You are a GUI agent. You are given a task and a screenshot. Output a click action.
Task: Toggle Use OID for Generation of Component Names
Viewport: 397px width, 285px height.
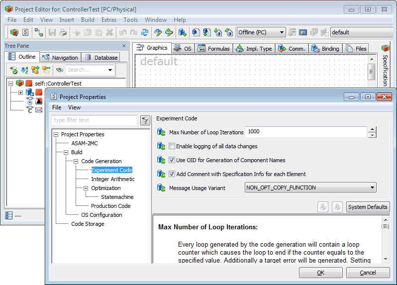click(172, 160)
